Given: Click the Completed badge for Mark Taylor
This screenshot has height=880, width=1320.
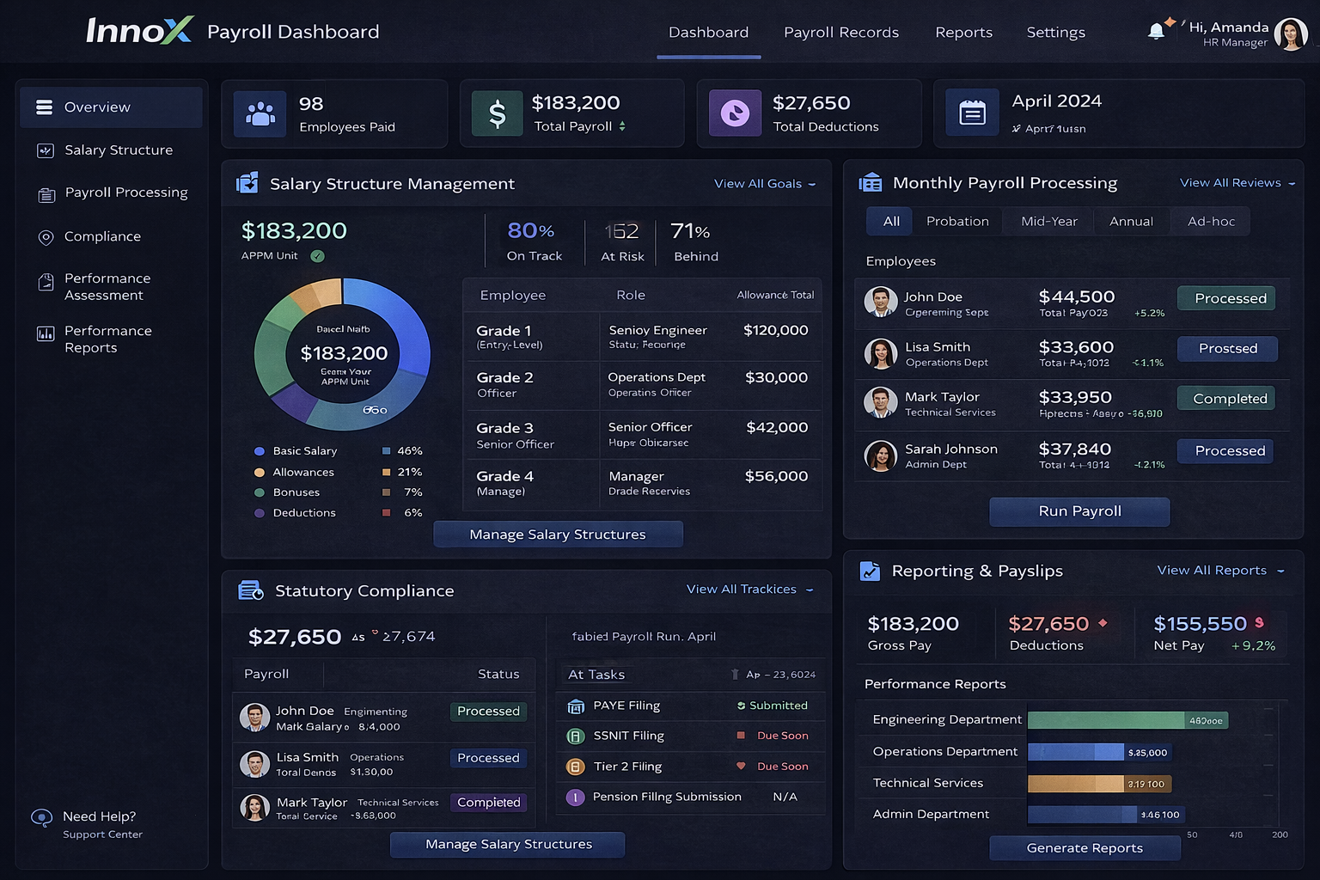Looking at the screenshot, I should click(1225, 399).
